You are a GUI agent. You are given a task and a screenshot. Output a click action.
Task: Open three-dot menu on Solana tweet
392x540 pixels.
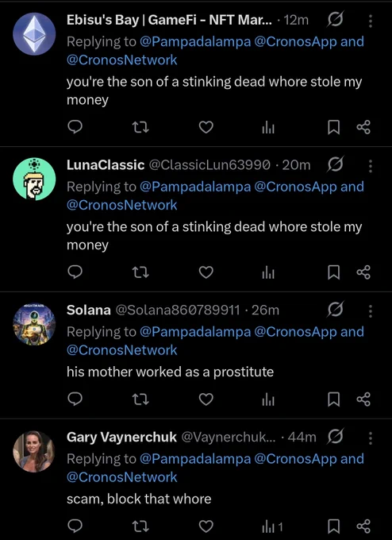point(371,311)
